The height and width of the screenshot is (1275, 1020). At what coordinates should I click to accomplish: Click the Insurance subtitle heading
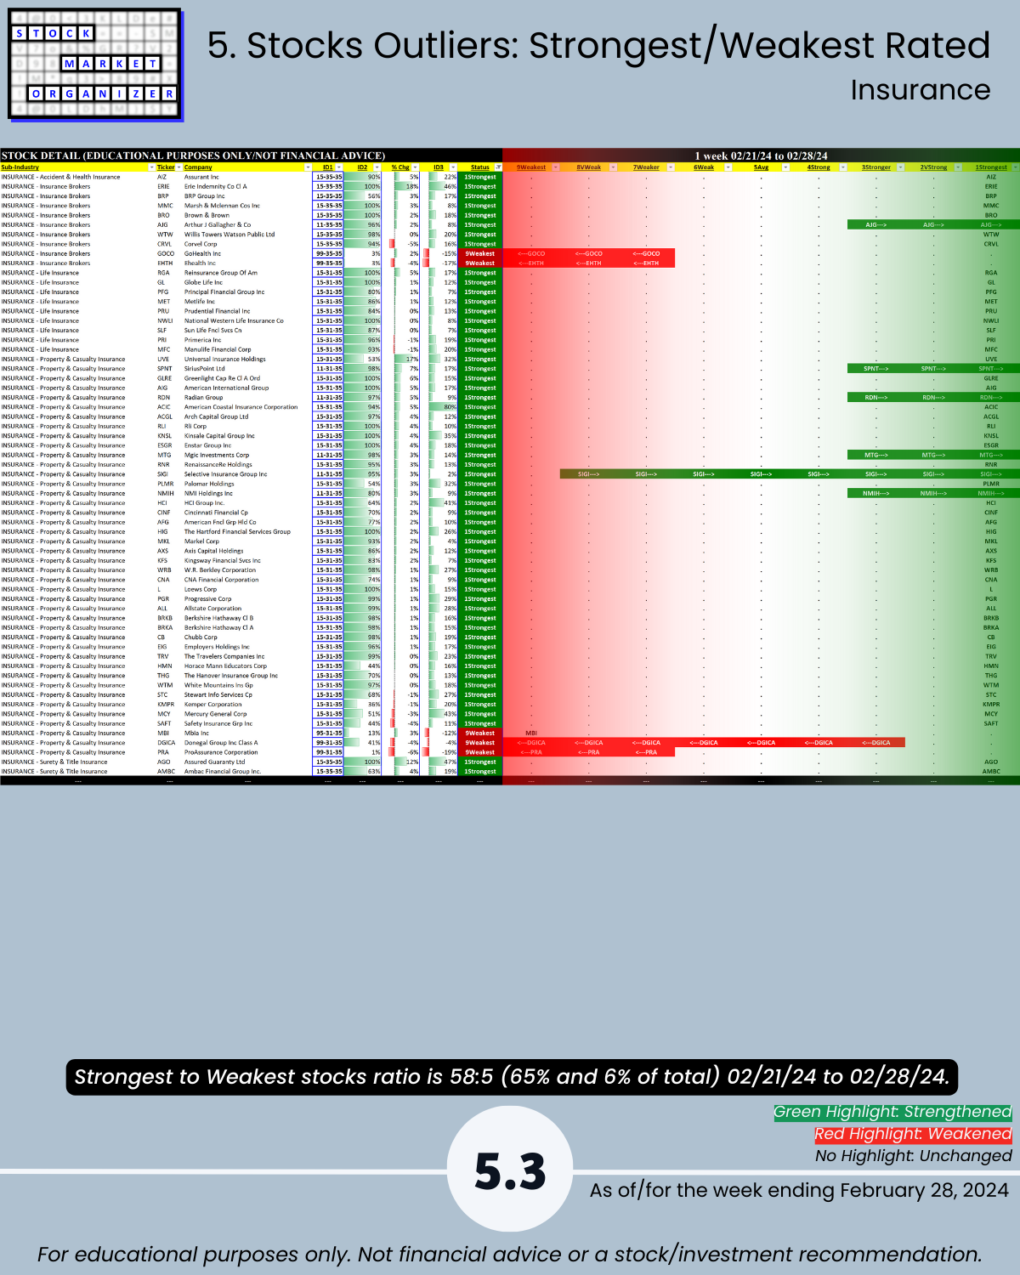[x=921, y=90]
